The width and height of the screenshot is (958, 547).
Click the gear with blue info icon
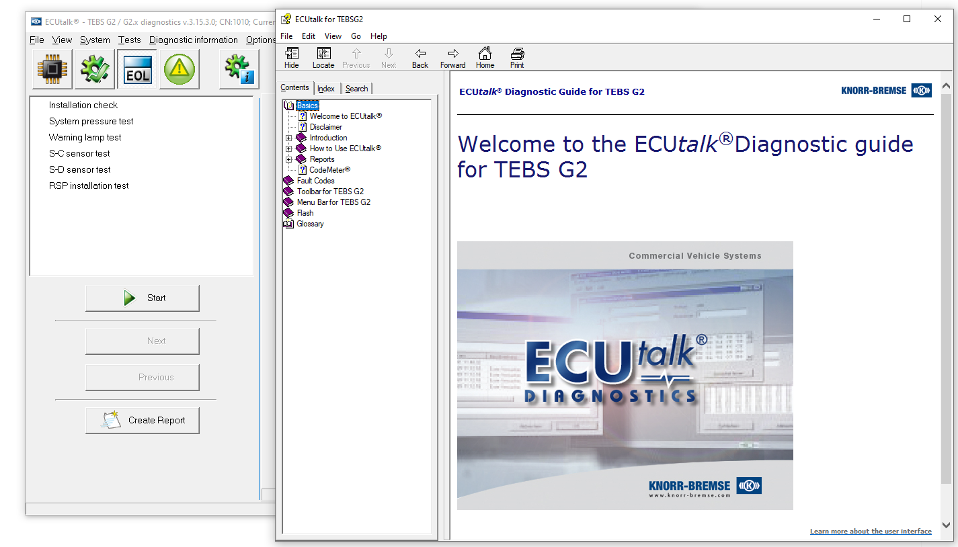pyautogui.click(x=240, y=69)
